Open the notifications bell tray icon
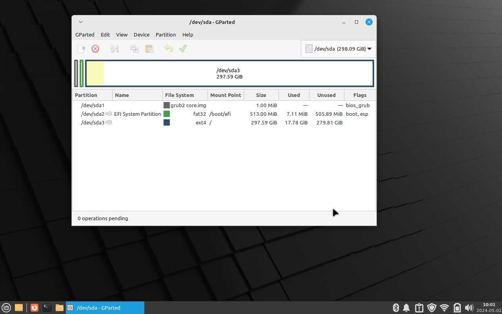 [x=407, y=308]
